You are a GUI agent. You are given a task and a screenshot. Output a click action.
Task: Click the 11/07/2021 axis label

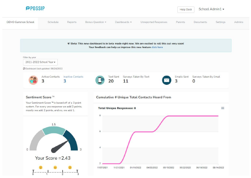(102, 168)
